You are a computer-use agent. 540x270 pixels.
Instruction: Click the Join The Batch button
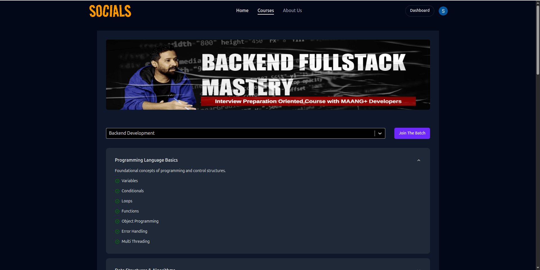tap(412, 133)
